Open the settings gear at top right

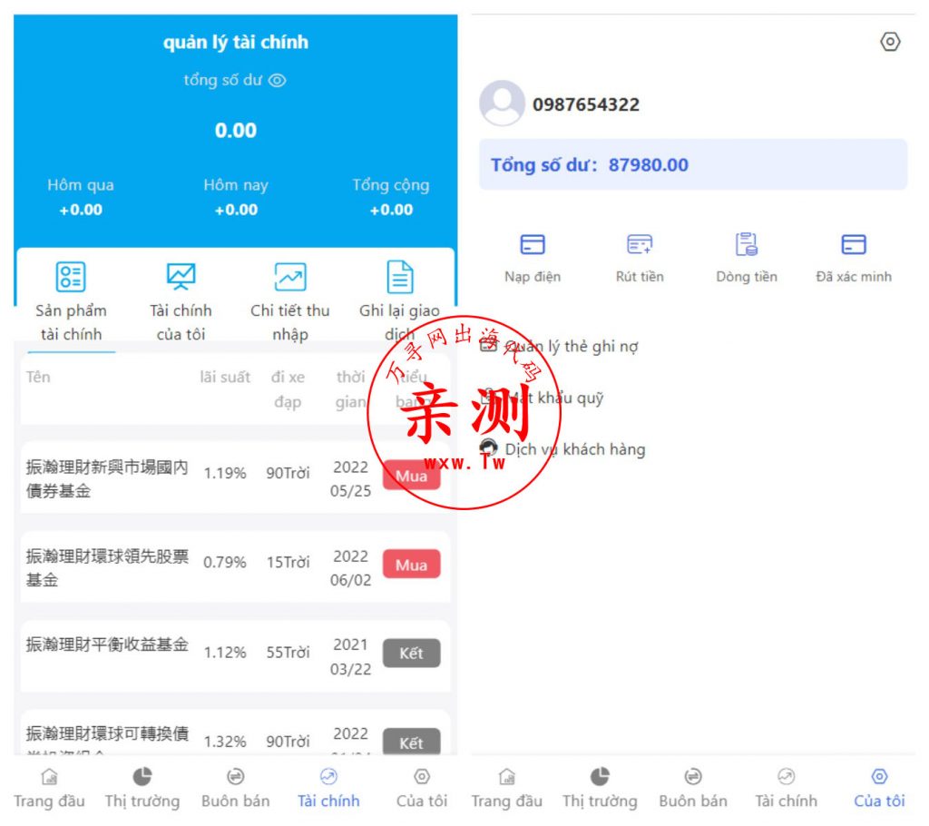pyautogui.click(x=891, y=42)
